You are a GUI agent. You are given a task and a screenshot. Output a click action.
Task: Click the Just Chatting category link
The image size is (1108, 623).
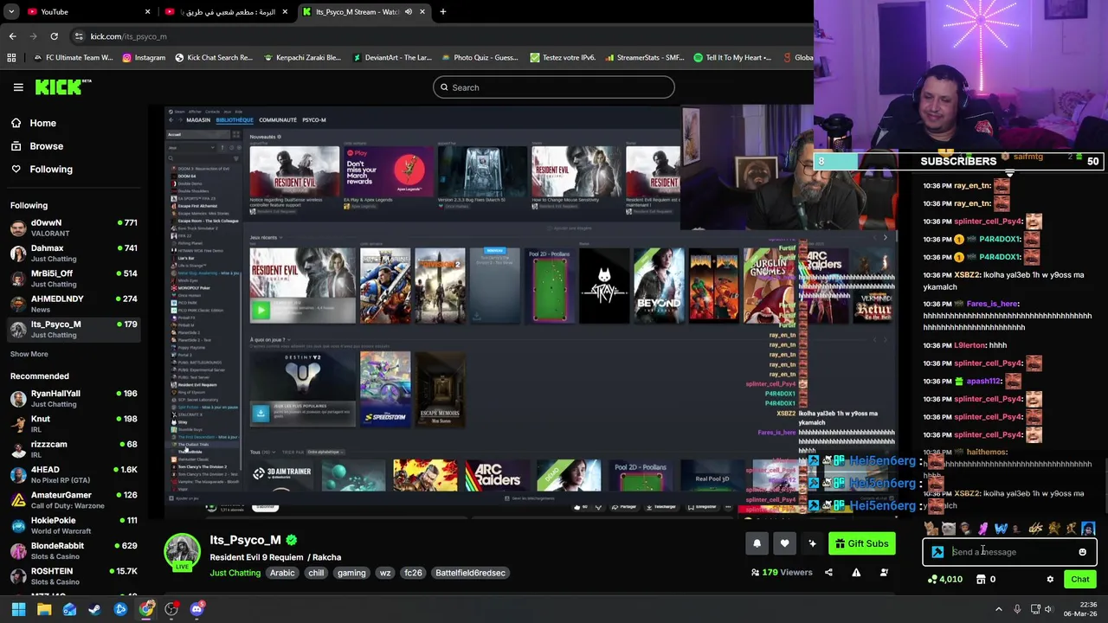point(235,573)
